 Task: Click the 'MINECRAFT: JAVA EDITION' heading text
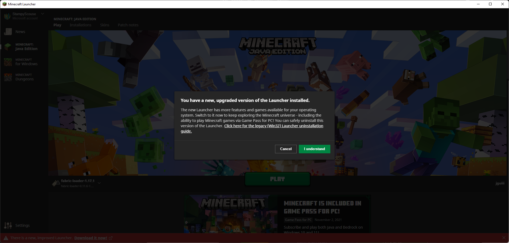[x=75, y=19]
